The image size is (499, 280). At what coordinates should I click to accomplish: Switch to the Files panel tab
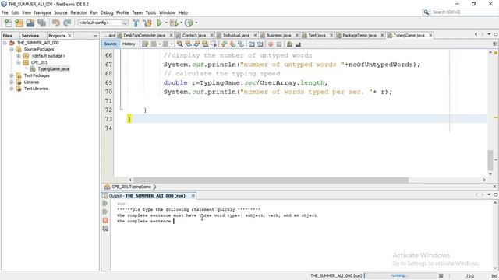point(8,36)
